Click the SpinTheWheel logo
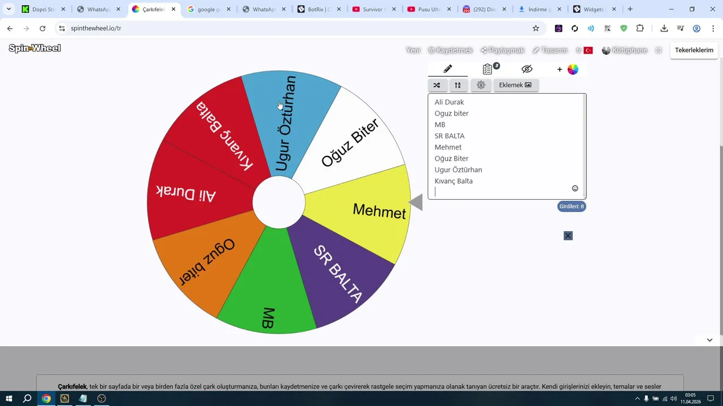Image resolution: width=723 pixels, height=406 pixels. point(34,48)
